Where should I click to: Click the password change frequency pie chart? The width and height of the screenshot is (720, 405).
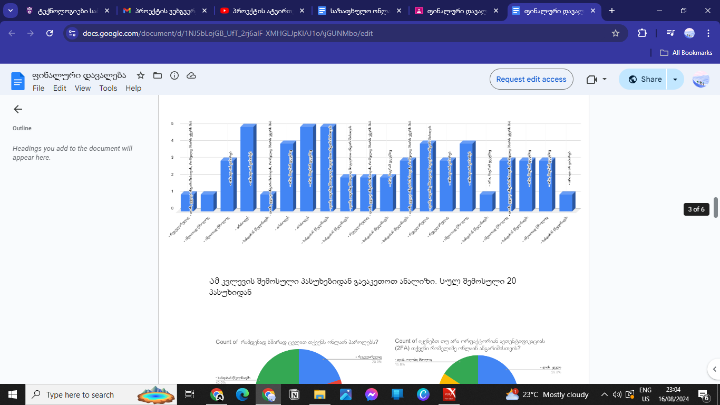[x=298, y=361]
